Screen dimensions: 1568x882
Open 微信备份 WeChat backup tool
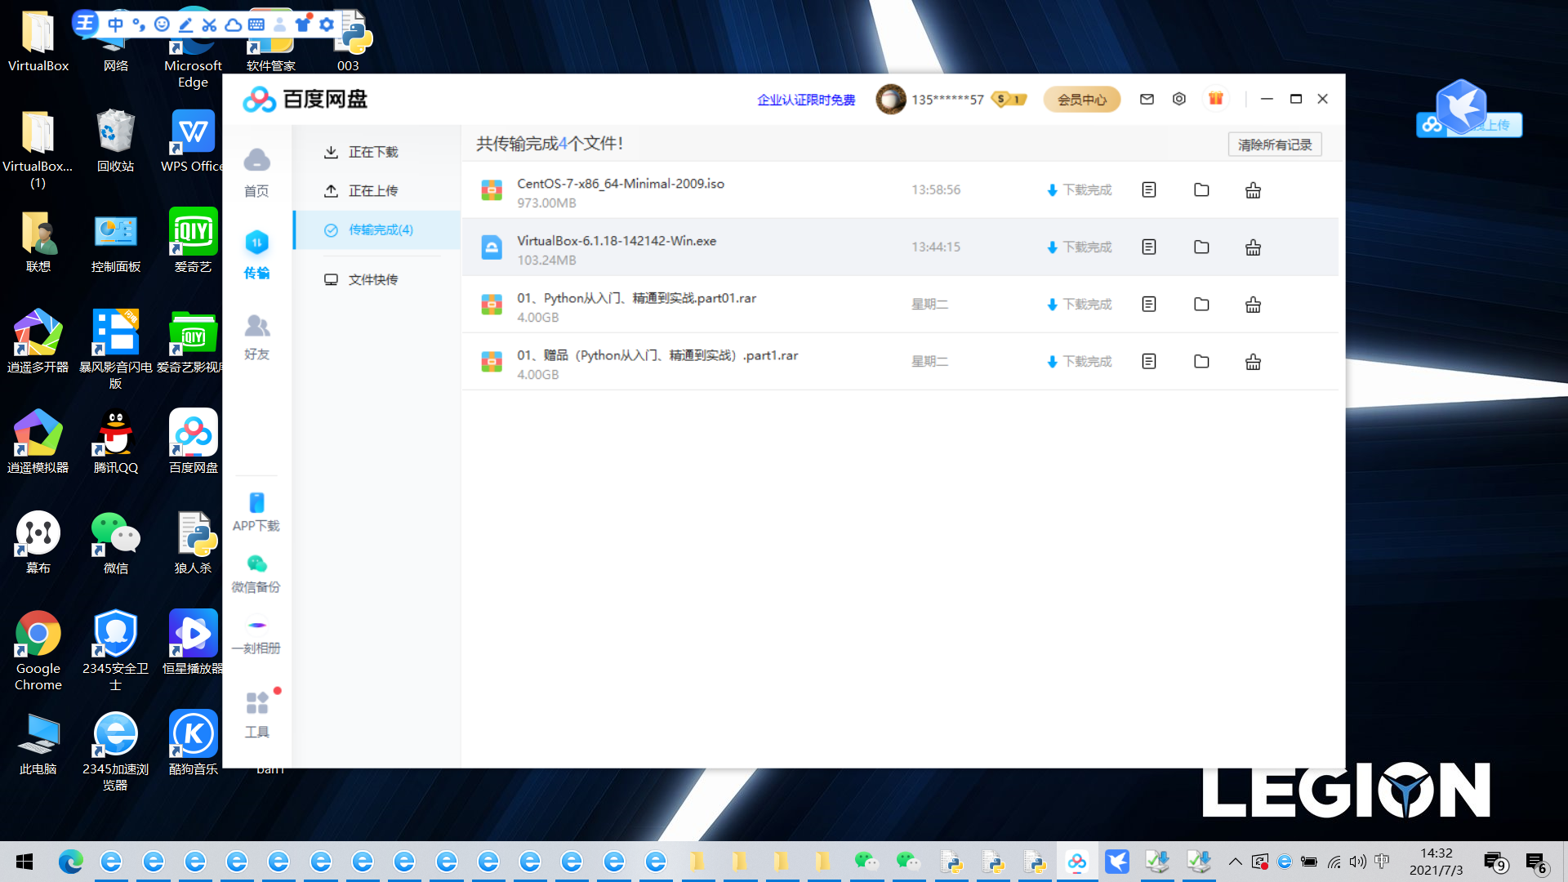pyautogui.click(x=256, y=573)
